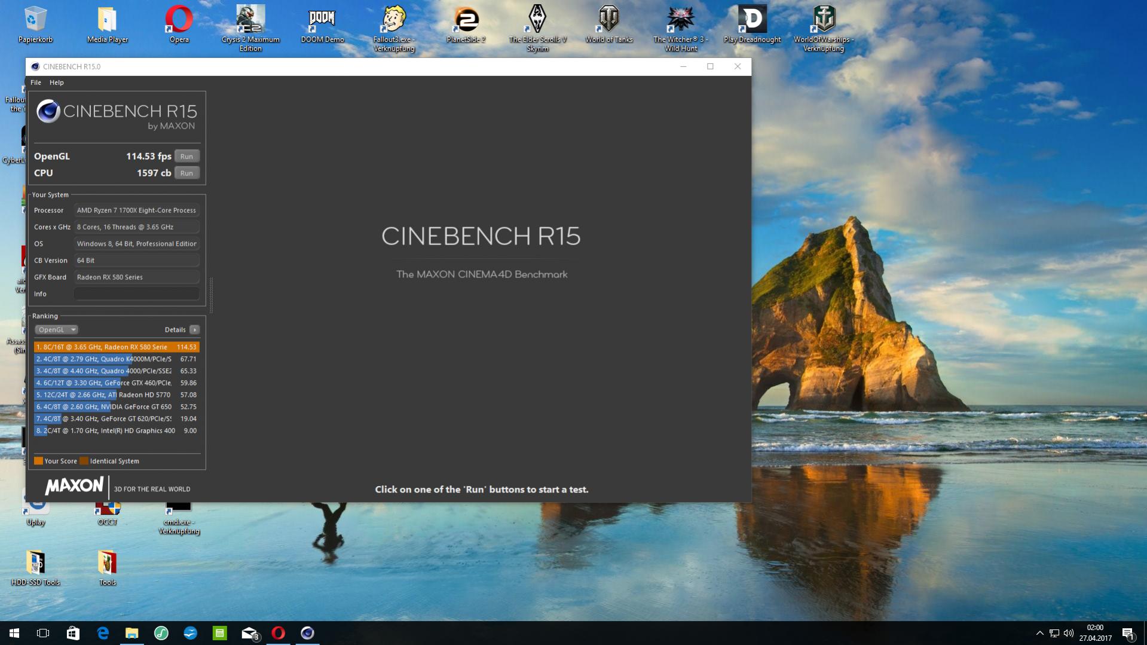Show hidden system tray icons

point(1039,633)
